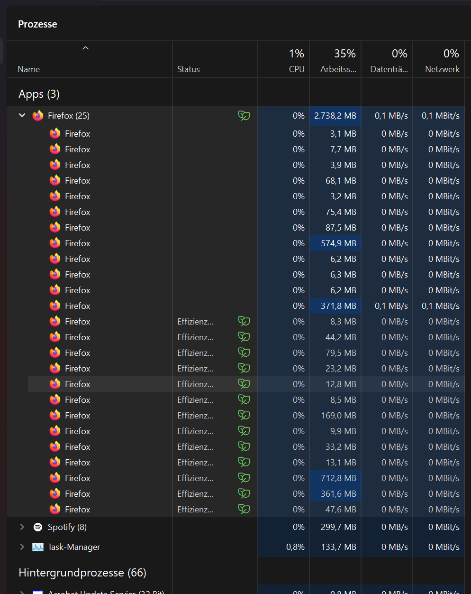This screenshot has width=471, height=594.
Task: Click the 2.738,2 MB memory cell
Action: 335,115
